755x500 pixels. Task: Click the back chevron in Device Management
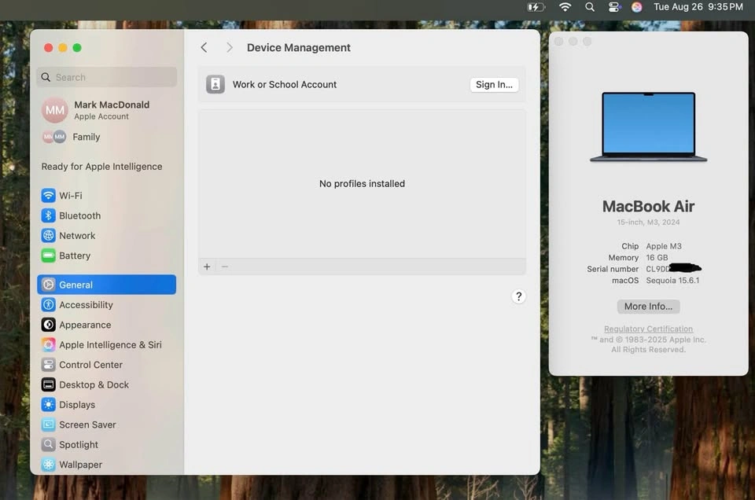pos(204,48)
